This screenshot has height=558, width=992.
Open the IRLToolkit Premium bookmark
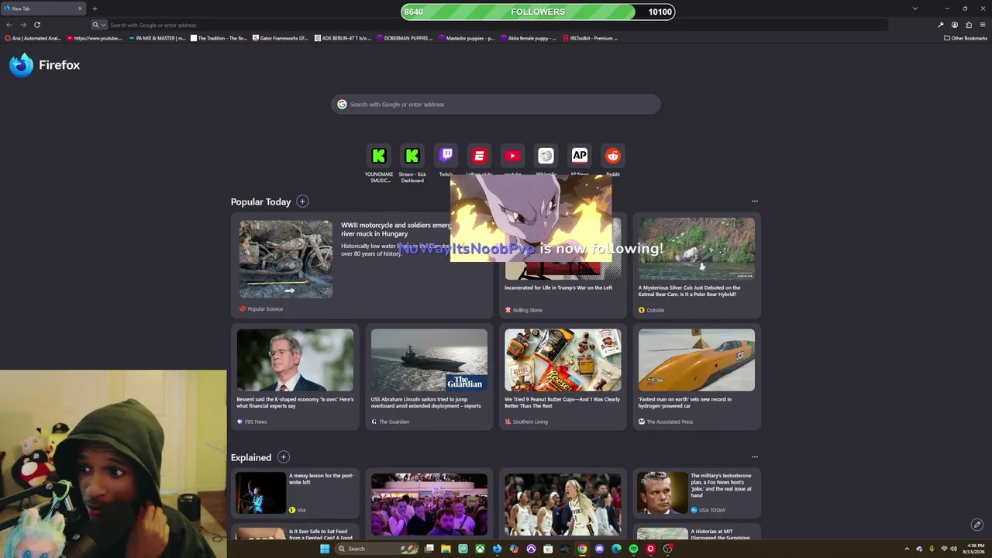(591, 38)
